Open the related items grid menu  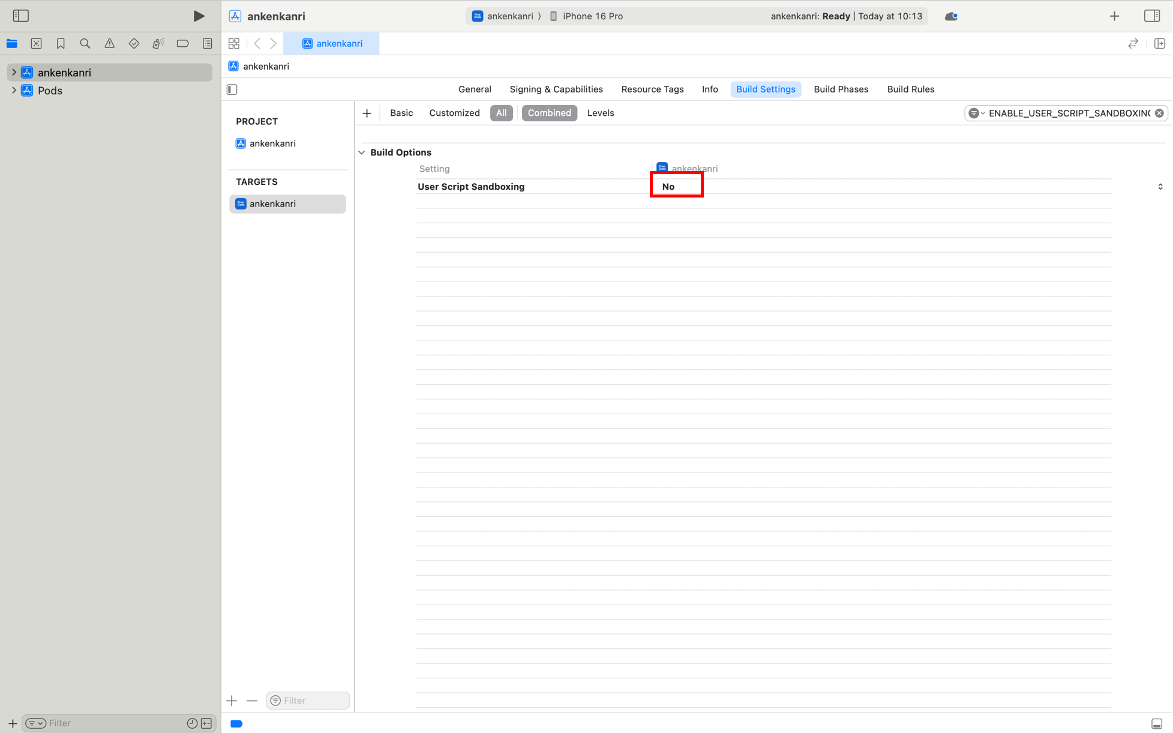pos(234,43)
